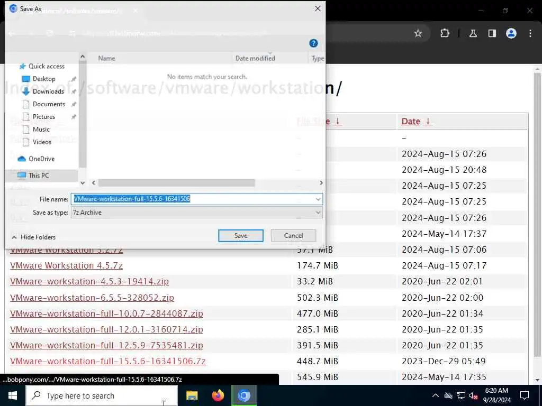Click the 502.3 MiB size cell
This screenshot has height=406, width=542.
click(x=318, y=298)
